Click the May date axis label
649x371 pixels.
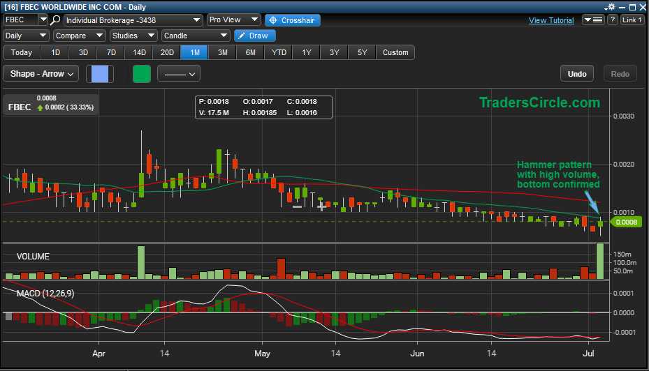[262, 354]
